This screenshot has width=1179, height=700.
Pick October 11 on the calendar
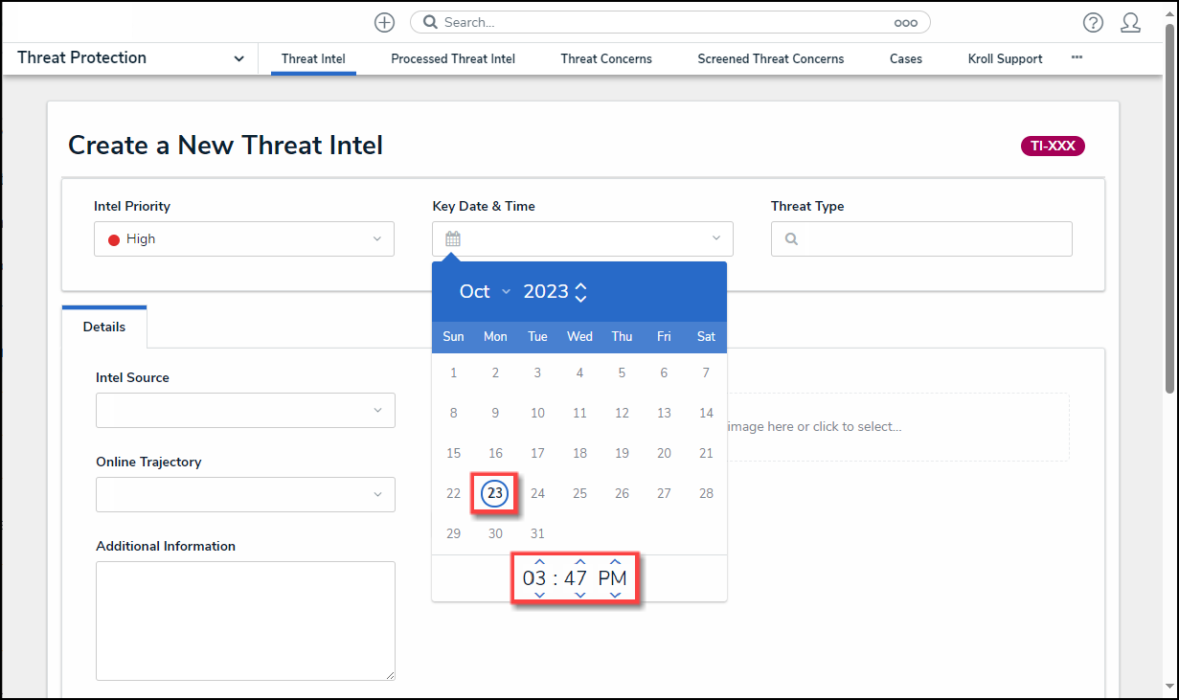point(579,413)
